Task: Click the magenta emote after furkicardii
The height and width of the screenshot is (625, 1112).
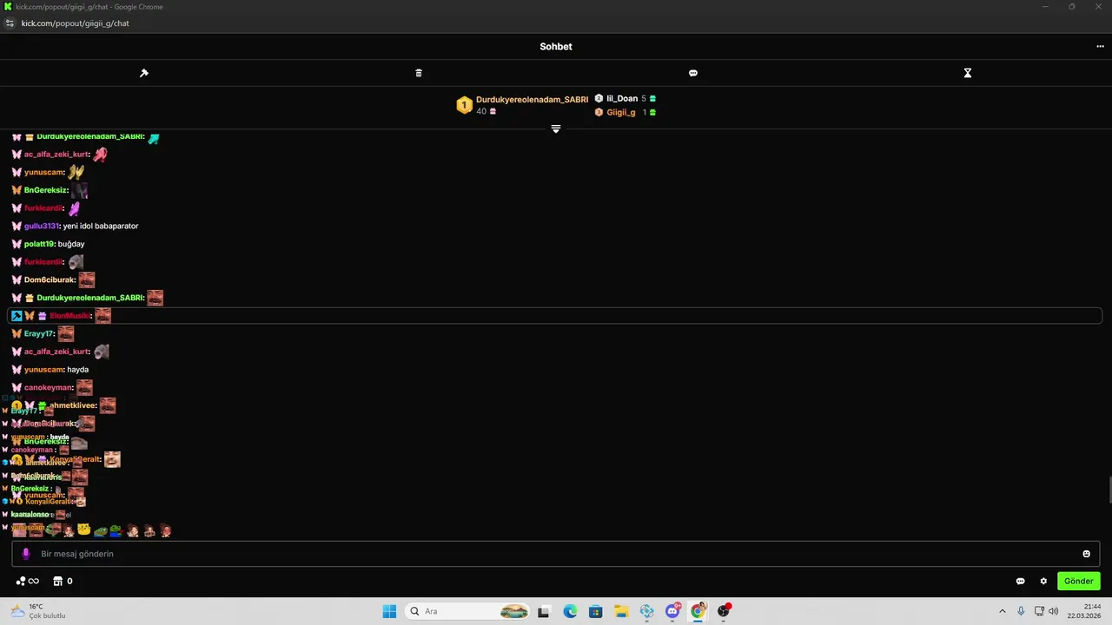Action: (x=75, y=208)
